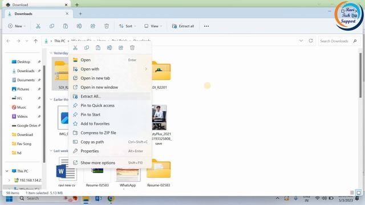This screenshot has height=205, width=365.
Task: Choose Show more options
Action: [110, 163]
